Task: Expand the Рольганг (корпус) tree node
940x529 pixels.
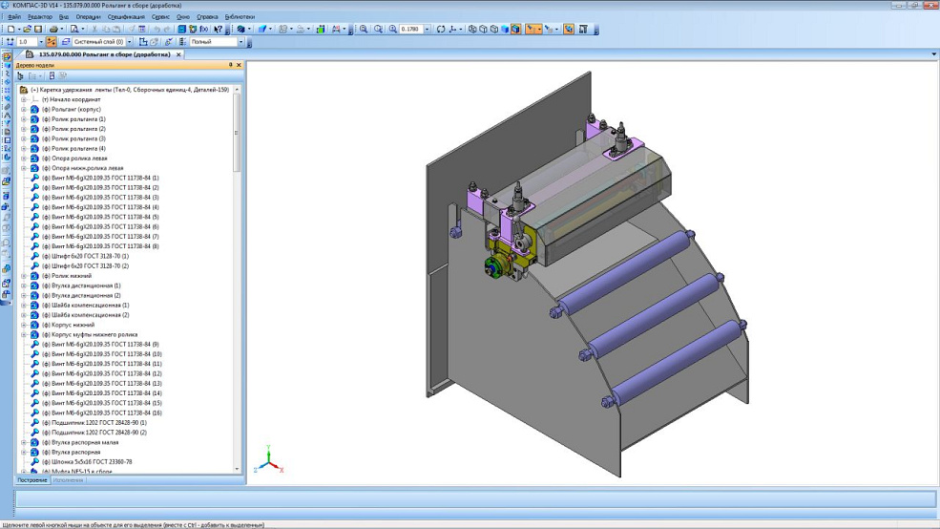Action: [x=24, y=109]
